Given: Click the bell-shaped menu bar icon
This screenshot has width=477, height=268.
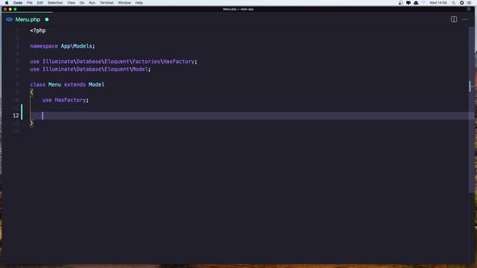Looking at the screenshot, I should click(416, 3).
